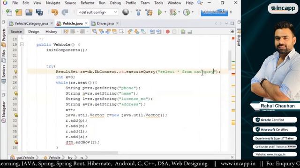This screenshot has width=300, height=168.
Task: Click the New Project toolbar icon
Action: click(19, 13)
